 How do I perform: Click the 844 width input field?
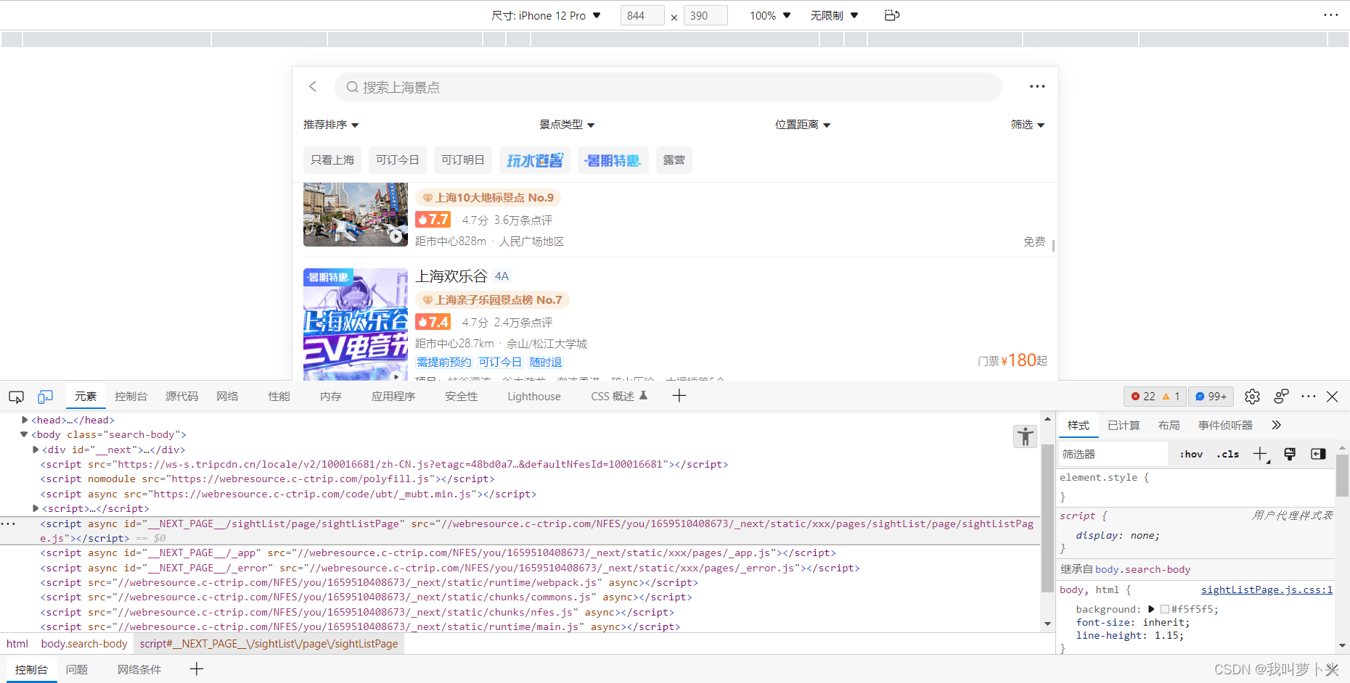642,15
